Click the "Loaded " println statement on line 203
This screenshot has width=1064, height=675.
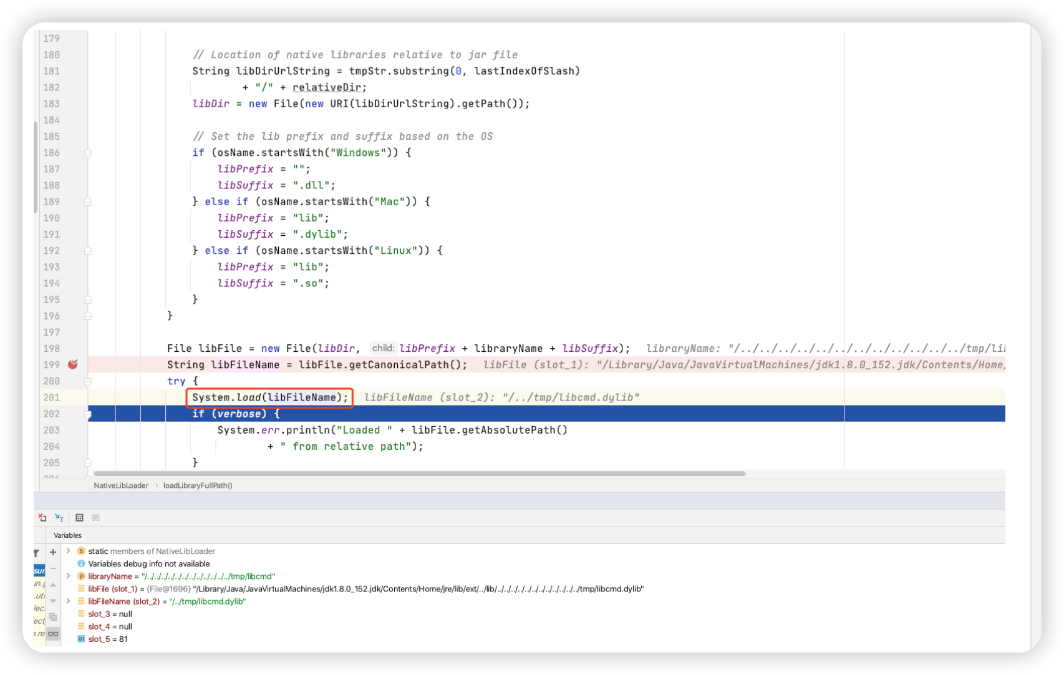(x=392, y=430)
